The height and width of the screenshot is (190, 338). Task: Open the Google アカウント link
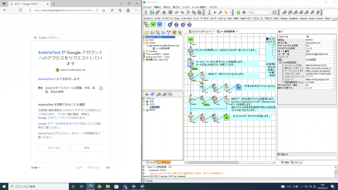click(49, 118)
